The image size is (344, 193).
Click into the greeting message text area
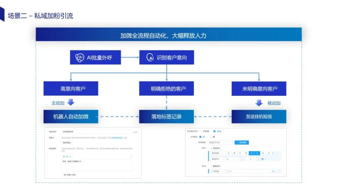[97, 165]
